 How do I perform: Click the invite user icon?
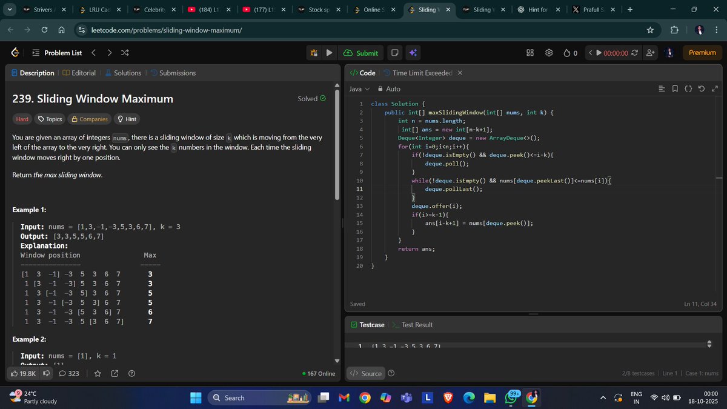coord(651,53)
